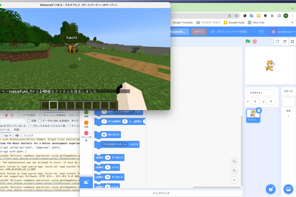Image resolution: width=296 pixels, height=197 pixels.
Task: Click the 共有する share button
Action: [x=199, y=32]
